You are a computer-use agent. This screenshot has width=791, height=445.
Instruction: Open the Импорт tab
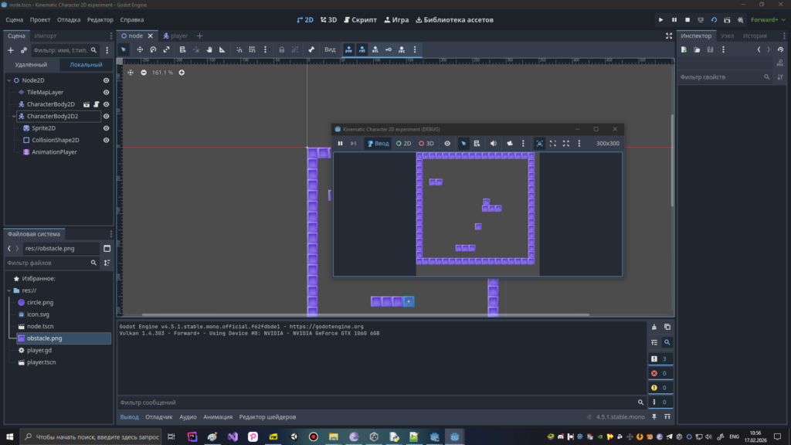pos(46,36)
